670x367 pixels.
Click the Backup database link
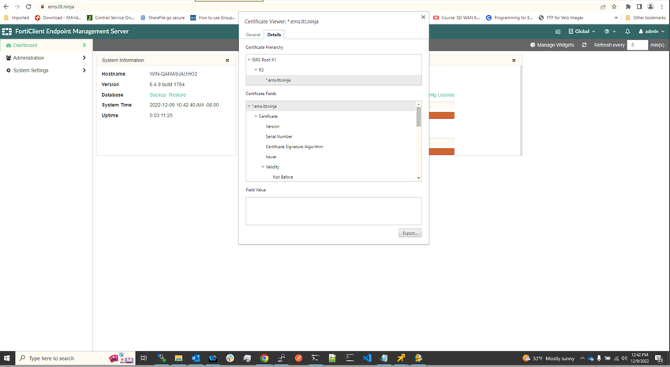tap(158, 95)
